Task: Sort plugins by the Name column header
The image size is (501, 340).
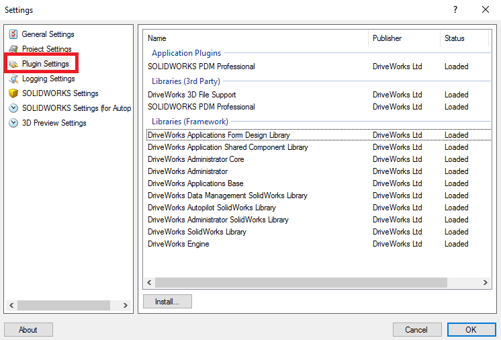Action: coord(256,38)
